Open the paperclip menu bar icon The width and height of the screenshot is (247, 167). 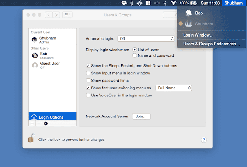[132, 3]
